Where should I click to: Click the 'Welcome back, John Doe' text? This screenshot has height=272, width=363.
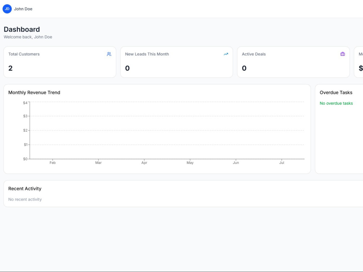28,37
